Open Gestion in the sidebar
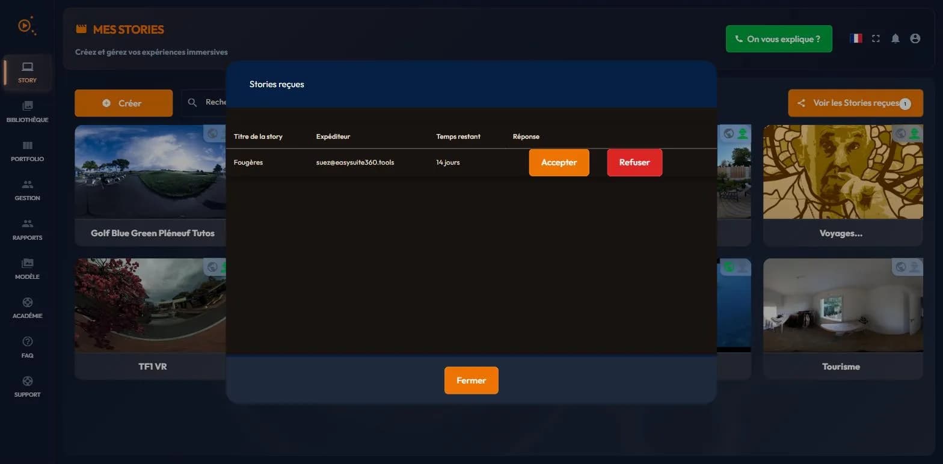The width and height of the screenshot is (943, 464). [x=27, y=191]
